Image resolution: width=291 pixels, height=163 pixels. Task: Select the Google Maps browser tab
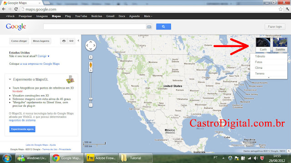pos(22,3)
